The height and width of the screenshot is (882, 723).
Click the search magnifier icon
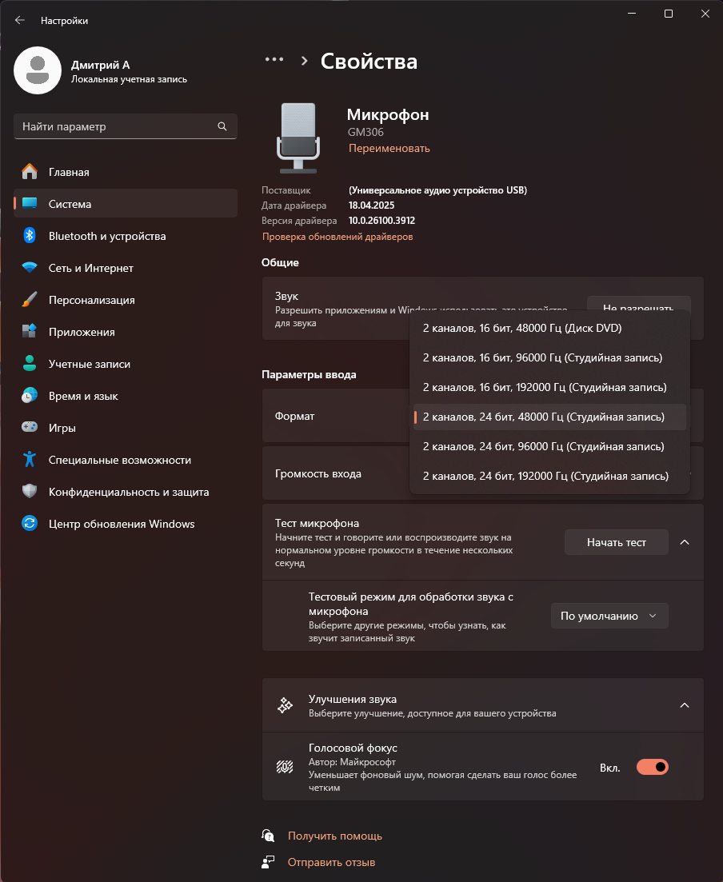222,126
